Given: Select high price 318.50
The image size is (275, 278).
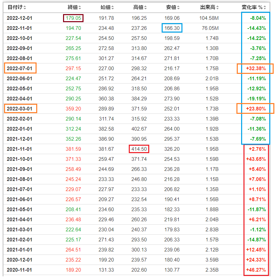Looking at the screenshot, I should (x=139, y=89).
